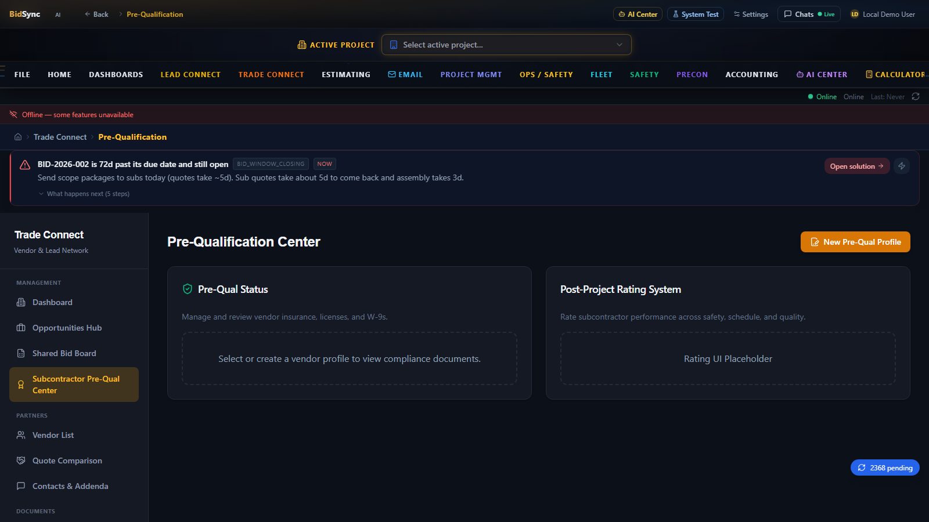Open the CALCULATOR menu

point(895,74)
